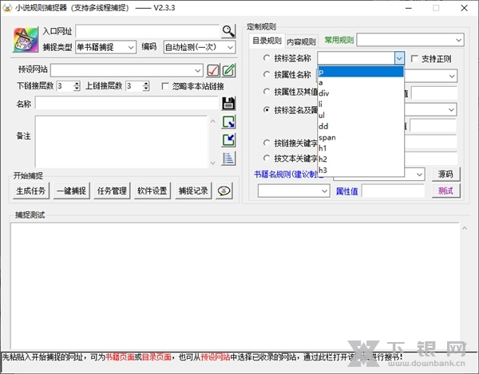Click the 源码 button
The width and height of the screenshot is (479, 374).
[x=445, y=174]
